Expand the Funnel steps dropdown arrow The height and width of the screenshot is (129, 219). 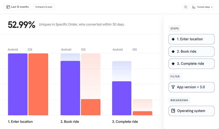212,7
